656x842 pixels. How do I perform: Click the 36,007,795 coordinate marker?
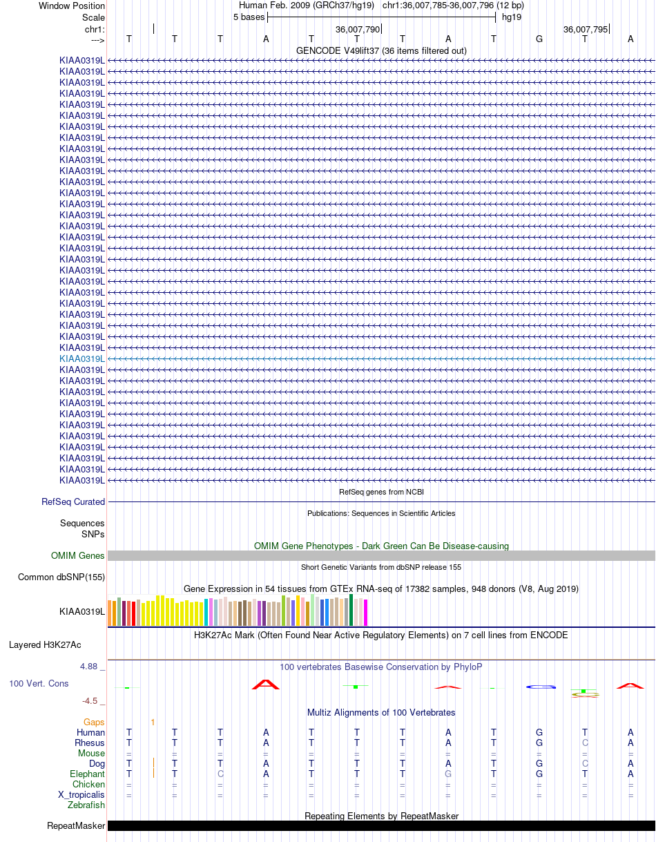586,29
